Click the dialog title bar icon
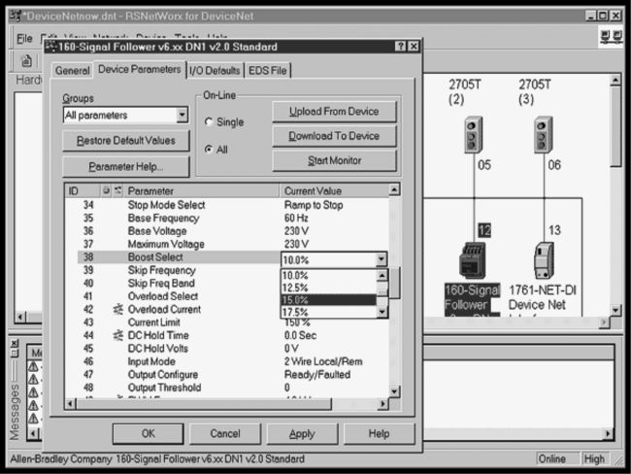Image resolution: width=631 pixels, height=474 pixels. pos(50,47)
